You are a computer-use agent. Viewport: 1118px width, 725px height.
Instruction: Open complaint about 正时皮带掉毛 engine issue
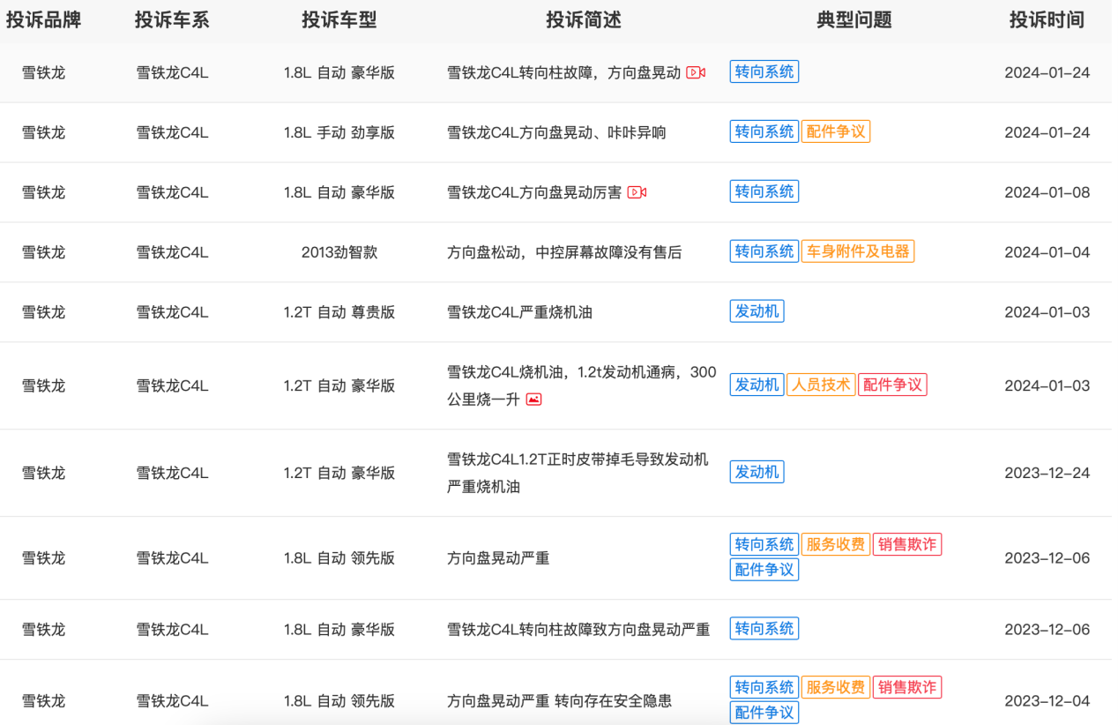pos(578,473)
